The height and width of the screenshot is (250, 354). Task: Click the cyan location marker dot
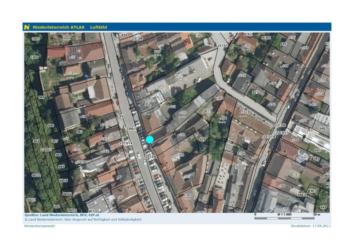click(149, 139)
